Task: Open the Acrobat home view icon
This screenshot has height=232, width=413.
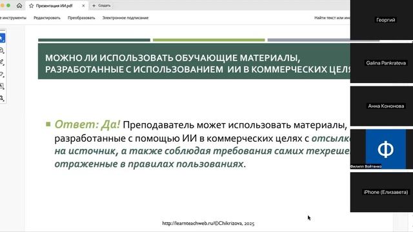Action: (x=19, y=6)
